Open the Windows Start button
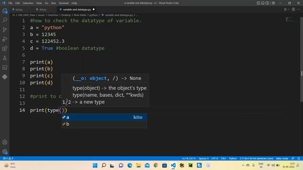This screenshot has width=303, height=170. (x=95, y=165)
